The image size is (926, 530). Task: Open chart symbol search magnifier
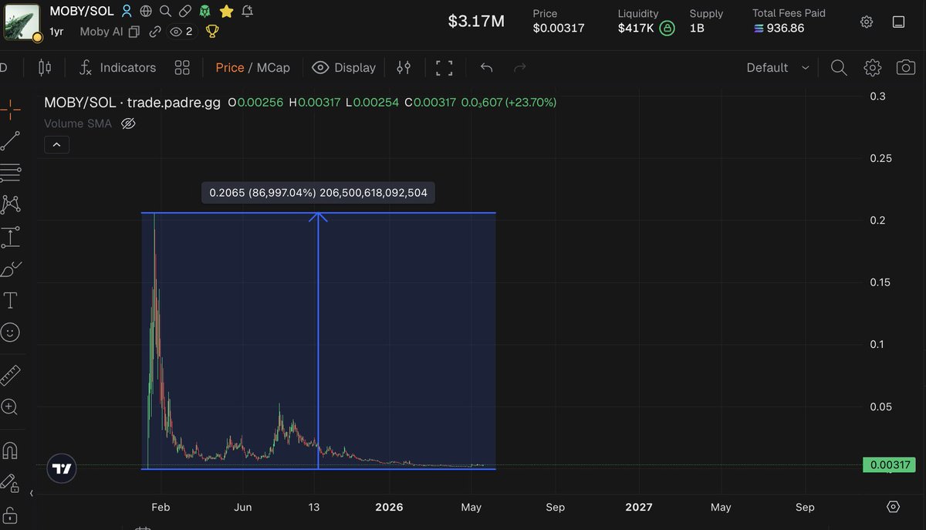pos(839,68)
